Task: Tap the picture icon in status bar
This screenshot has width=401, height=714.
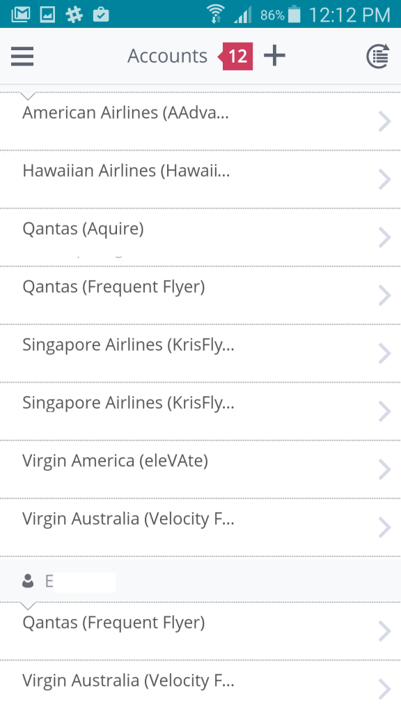Action: click(x=48, y=15)
